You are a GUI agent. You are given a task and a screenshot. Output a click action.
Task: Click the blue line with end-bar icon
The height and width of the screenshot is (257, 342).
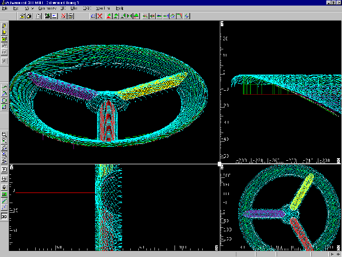click(x=166, y=16)
